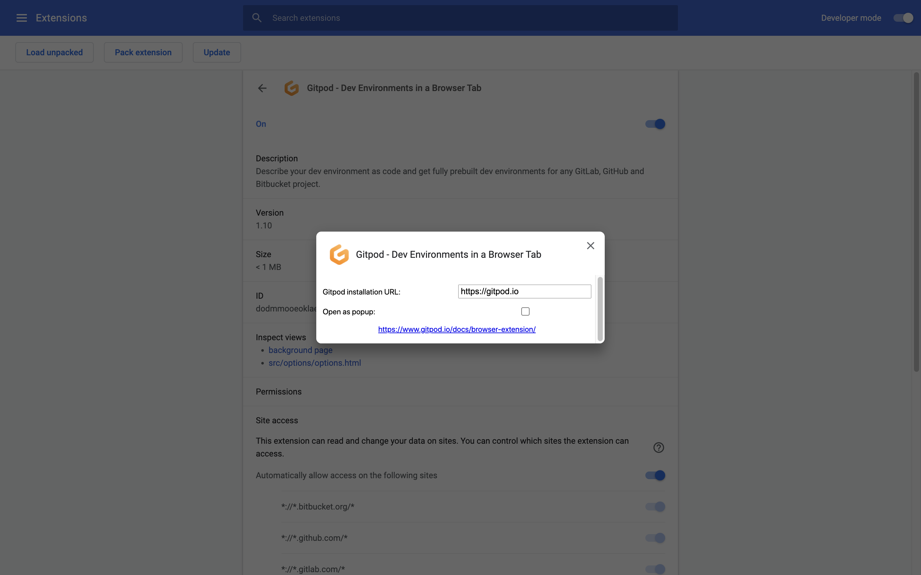Click the Permissions heading
This screenshot has width=921, height=575.
(x=279, y=392)
